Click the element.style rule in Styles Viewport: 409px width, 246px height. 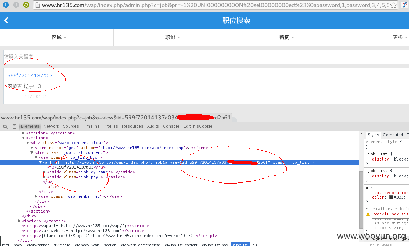pos(384,142)
